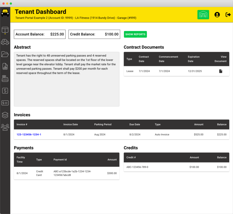
Task: Click the green garage icon in the header
Action: 203,15
